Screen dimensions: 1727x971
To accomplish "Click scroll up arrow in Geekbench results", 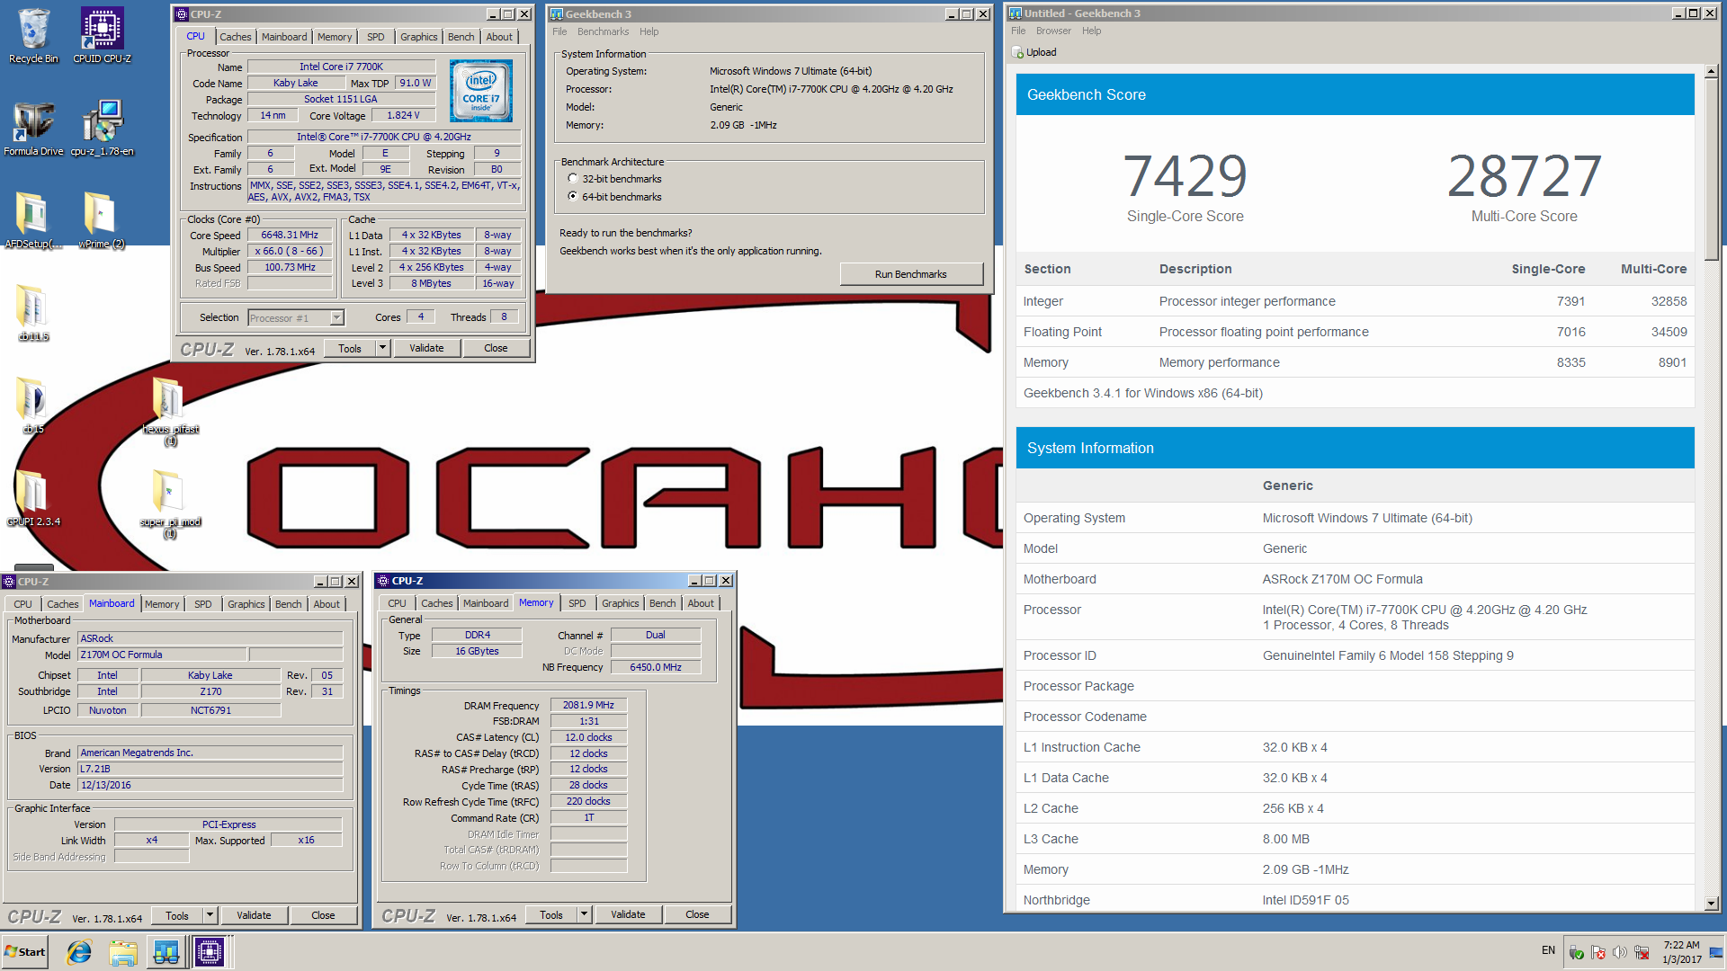I will coord(1711,71).
